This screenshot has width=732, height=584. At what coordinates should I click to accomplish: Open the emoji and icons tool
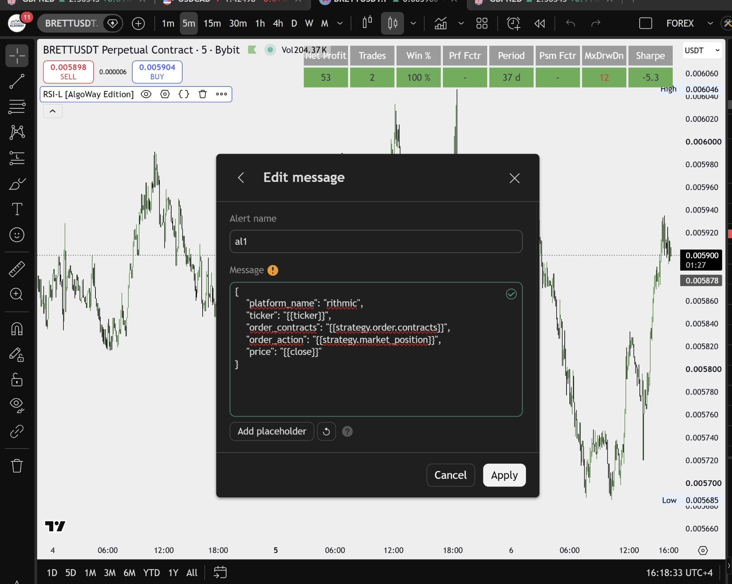[17, 235]
